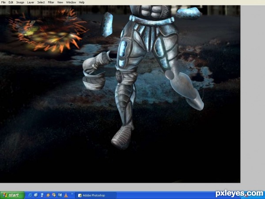
Task: Launch Windows Media Player from quick launch
Action: [x=54, y=195]
